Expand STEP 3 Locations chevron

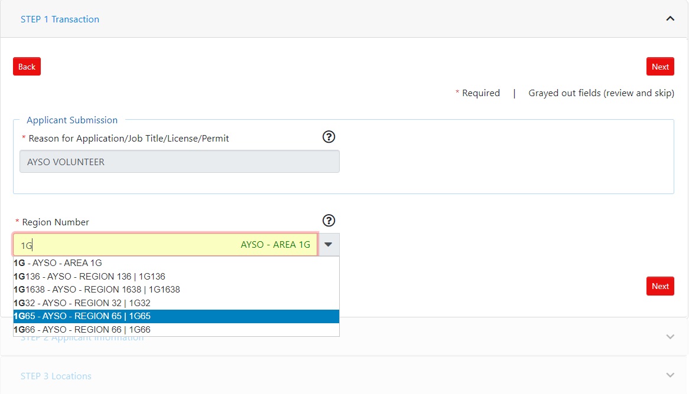670,375
